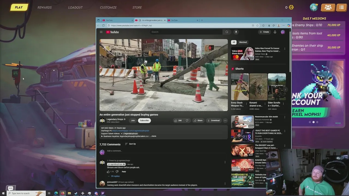This screenshot has height=196, width=349.
Task: Click the Join button for the channel
Action: [133, 120]
